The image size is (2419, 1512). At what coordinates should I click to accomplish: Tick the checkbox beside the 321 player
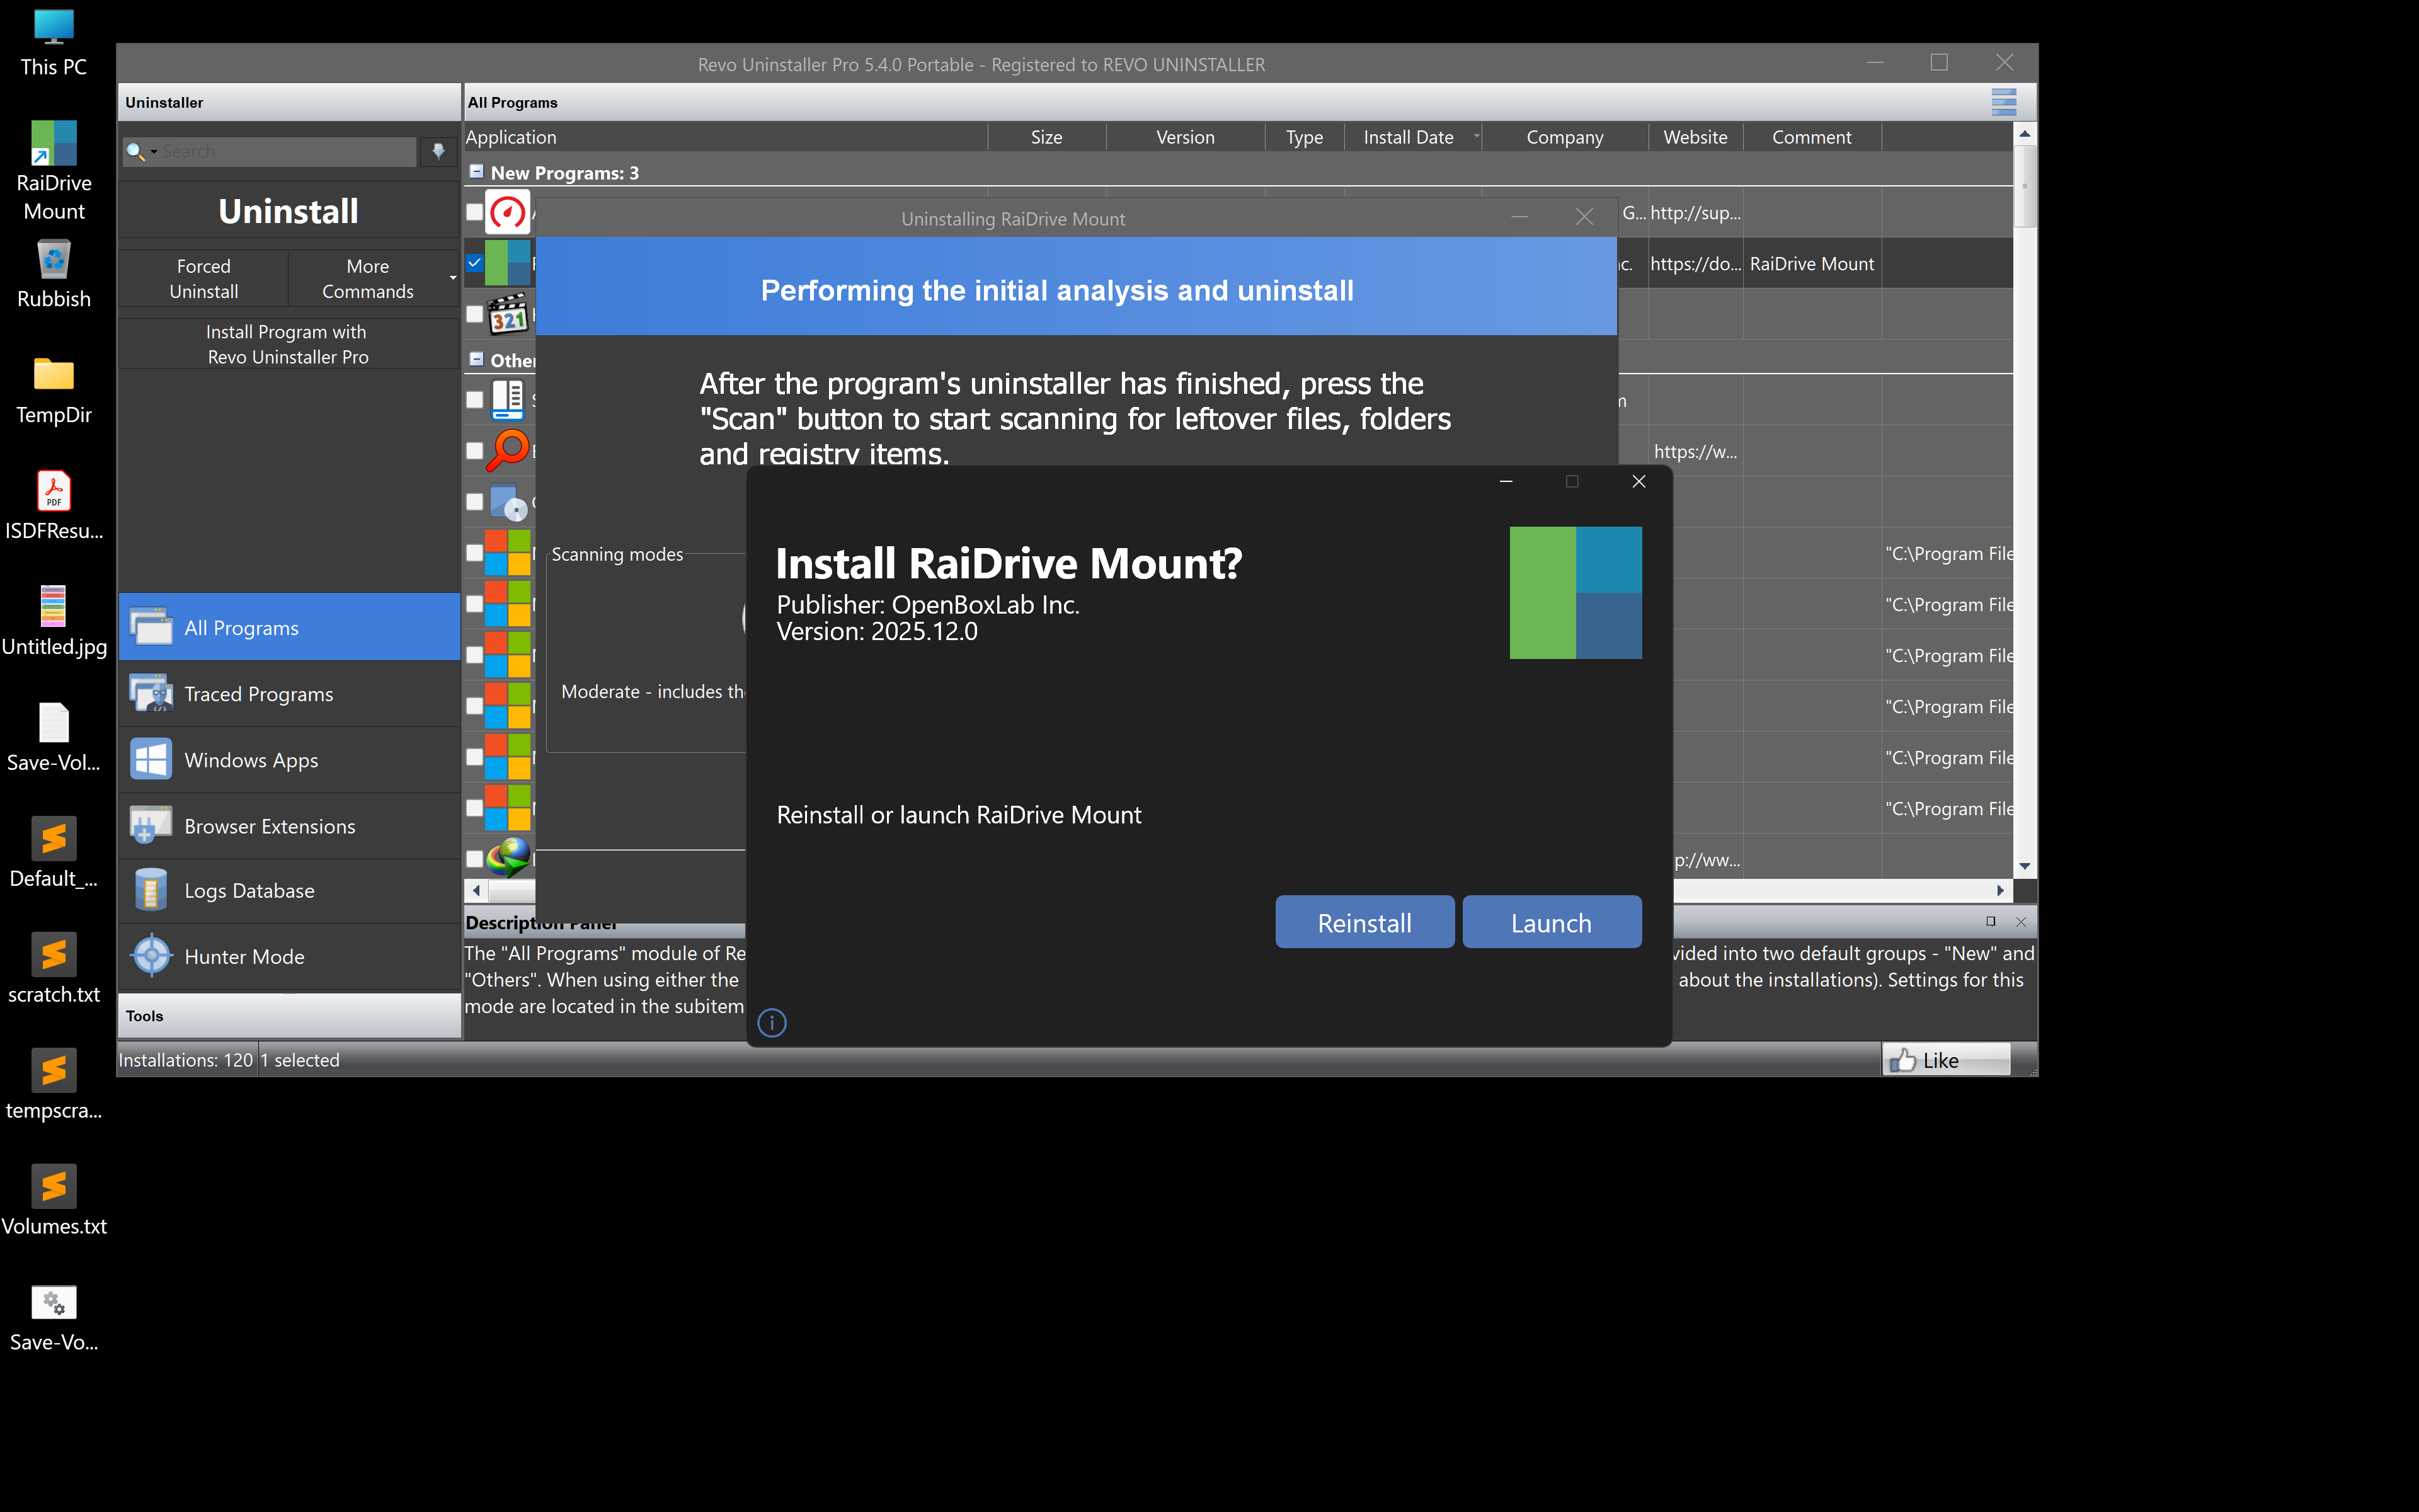click(x=475, y=314)
